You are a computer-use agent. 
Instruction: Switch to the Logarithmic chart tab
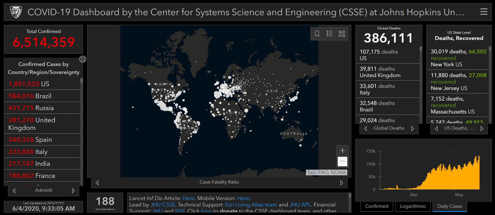[413, 206]
